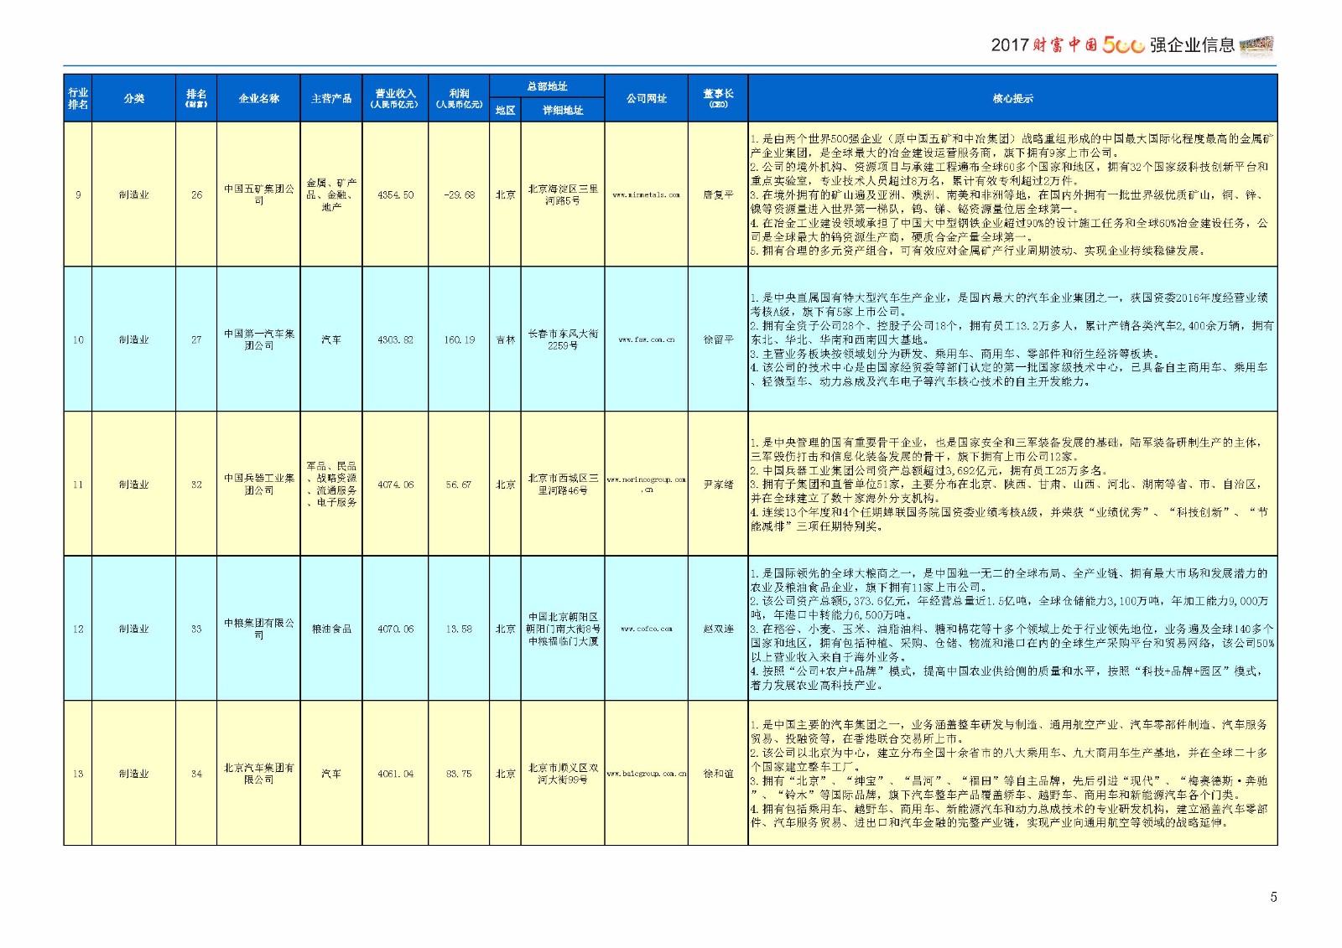This screenshot has width=1342, height=948.
Task: Open website link www.norincogroup.com.cn
Action: (646, 484)
